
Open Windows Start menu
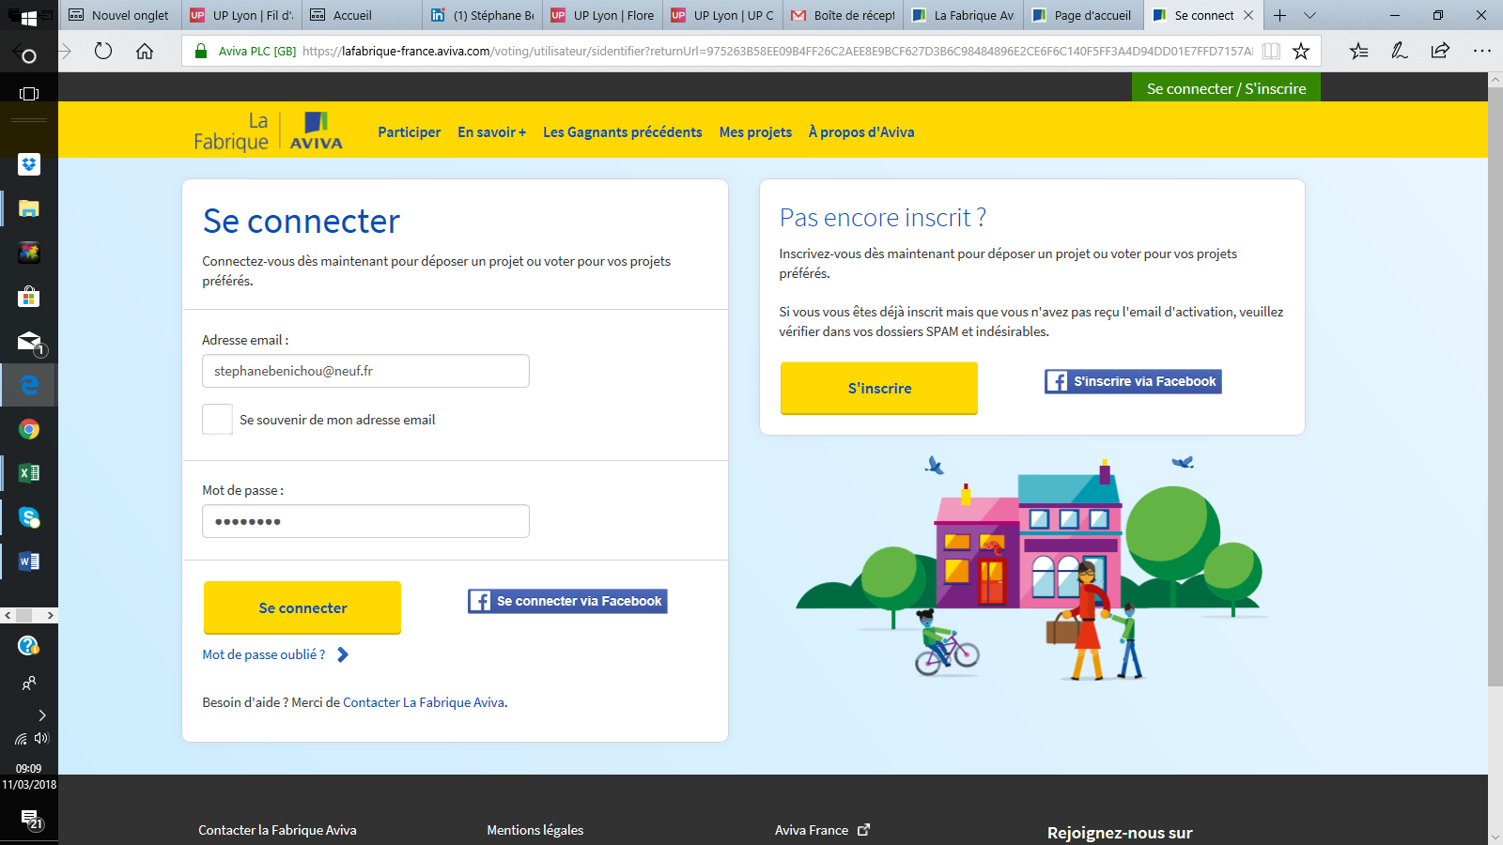(28, 17)
